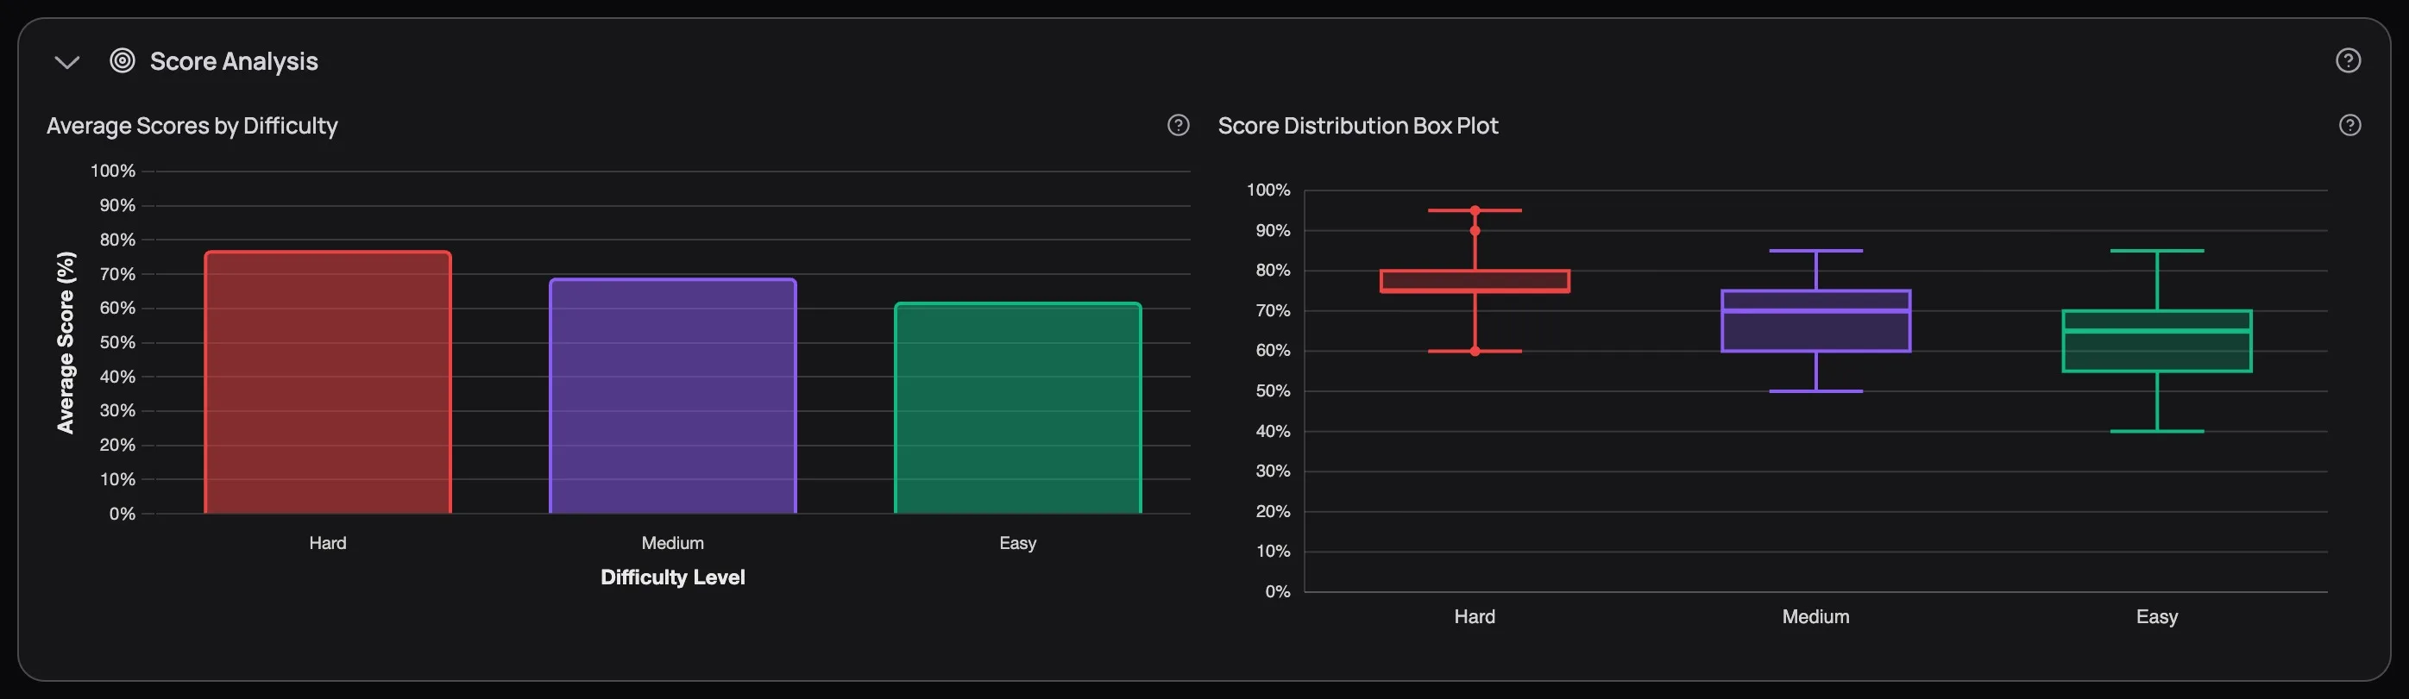The height and width of the screenshot is (699, 2409).
Task: Click the Difficulty Level axis label
Action: pos(672,577)
